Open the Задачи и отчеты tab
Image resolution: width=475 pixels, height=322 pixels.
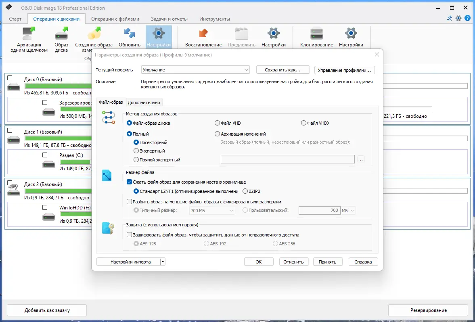point(169,19)
